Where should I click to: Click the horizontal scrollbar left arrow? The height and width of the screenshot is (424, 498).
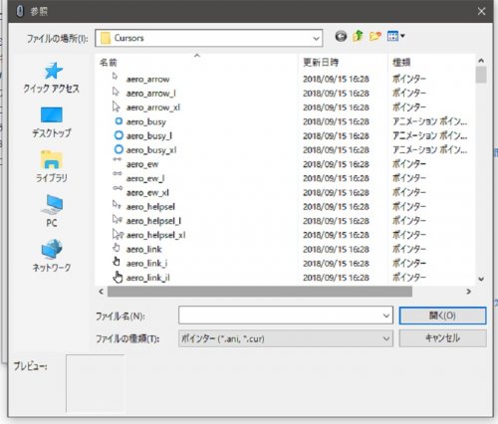102,292
